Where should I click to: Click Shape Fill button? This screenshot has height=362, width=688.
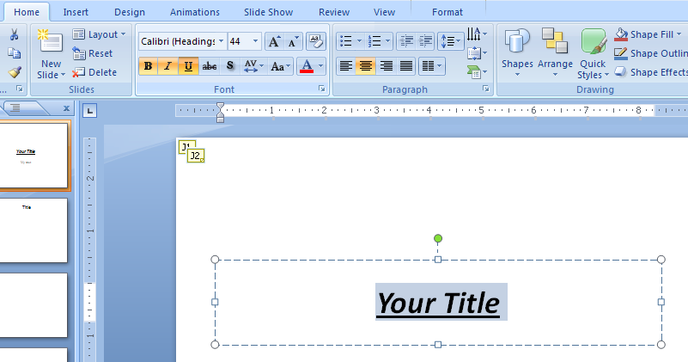(648, 34)
